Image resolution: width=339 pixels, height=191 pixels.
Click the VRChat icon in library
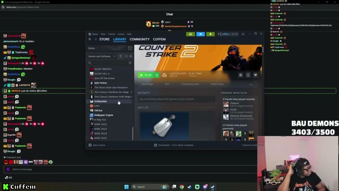(92, 110)
